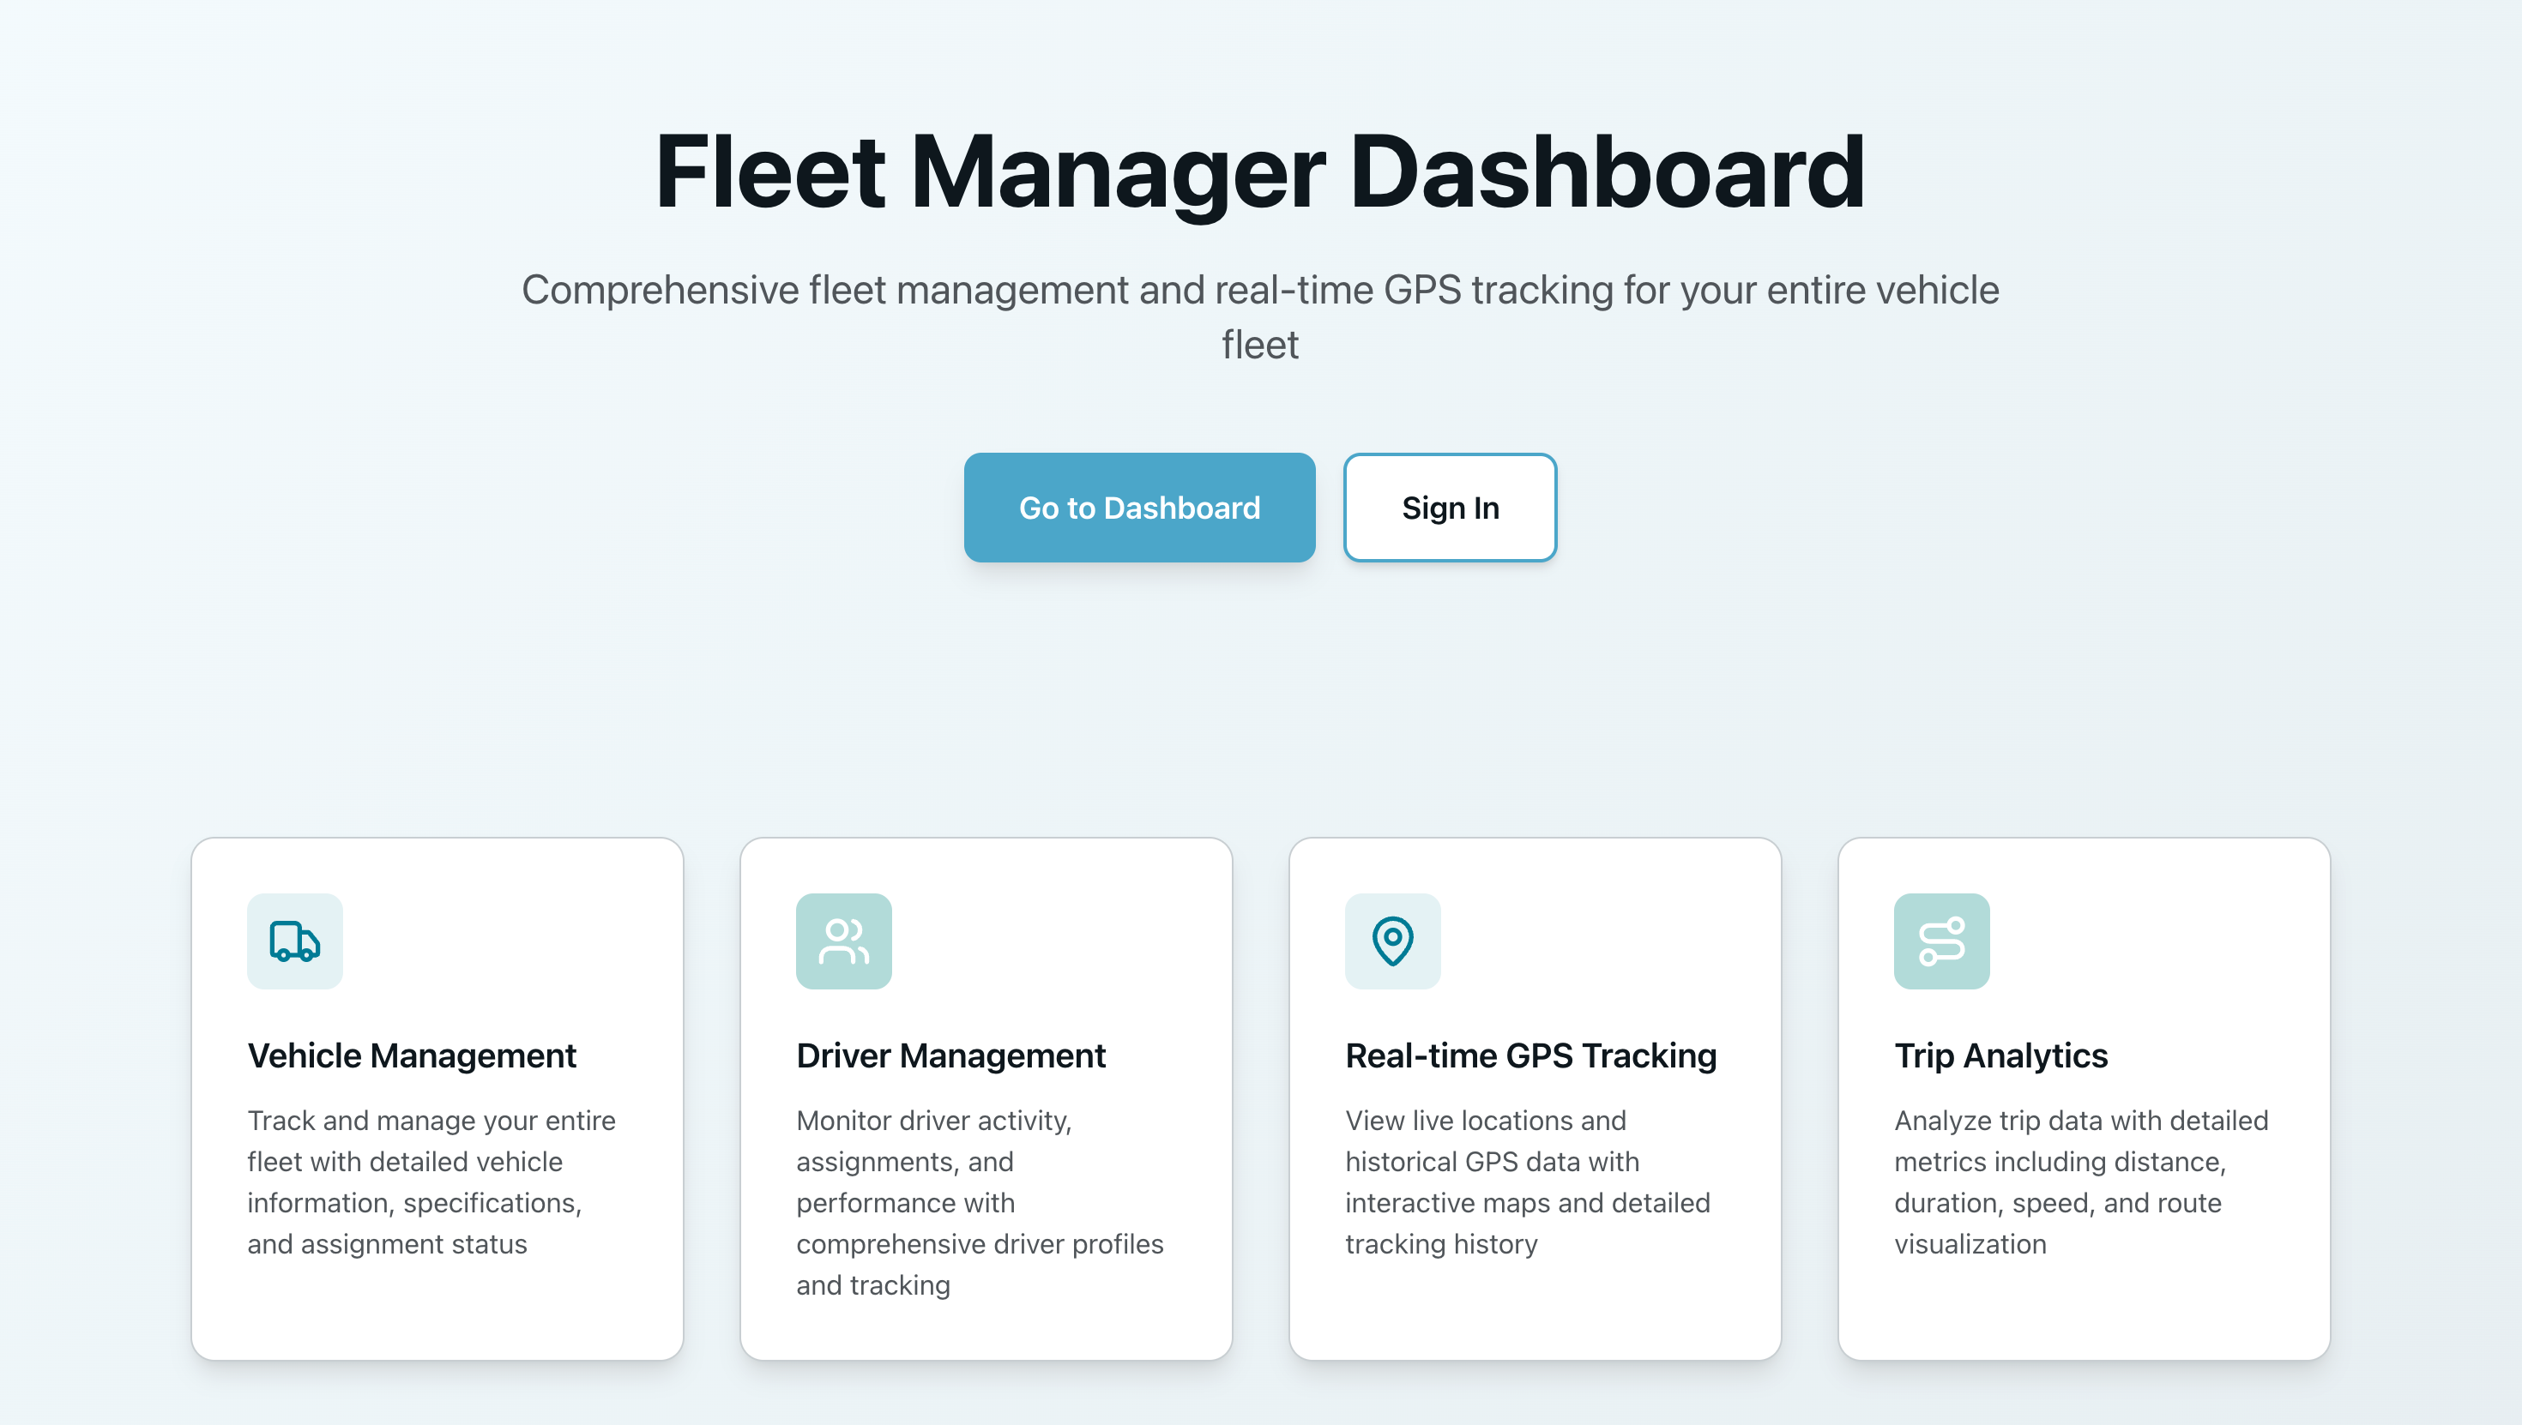Click the Vehicle Management description paragraph
The height and width of the screenshot is (1425, 2522).
point(431,1181)
